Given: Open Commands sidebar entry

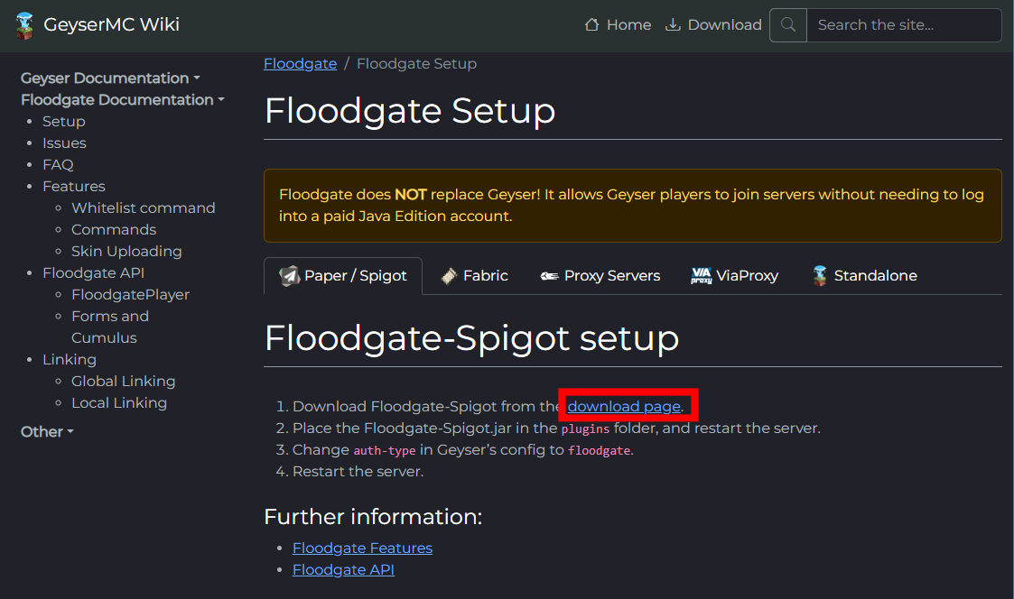Looking at the screenshot, I should tap(114, 229).
